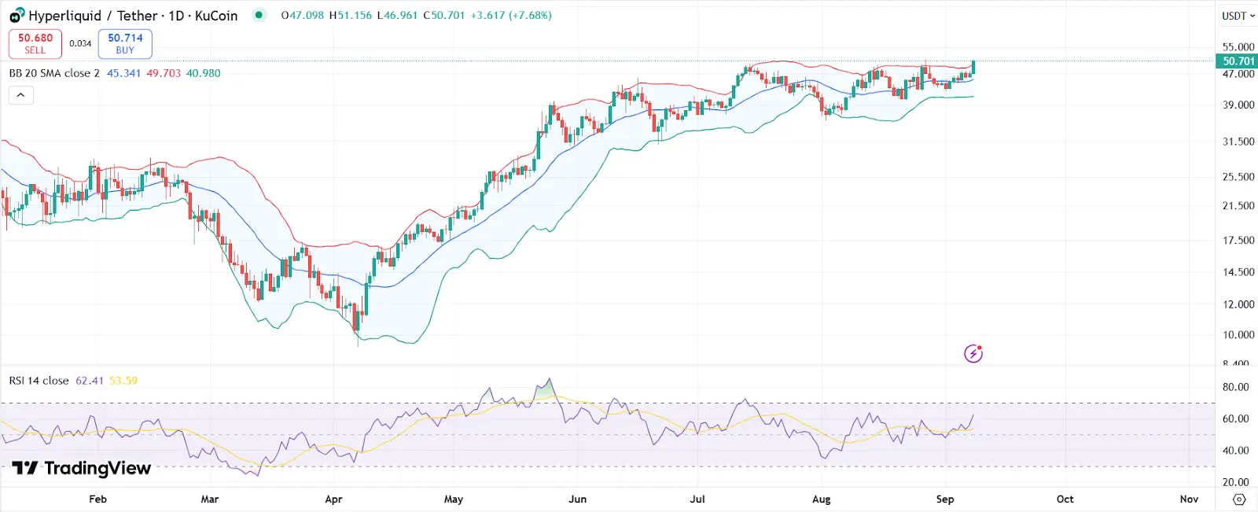Click the Hyperliquid / Tether symbol title
This screenshot has width=1258, height=512.
133,16
